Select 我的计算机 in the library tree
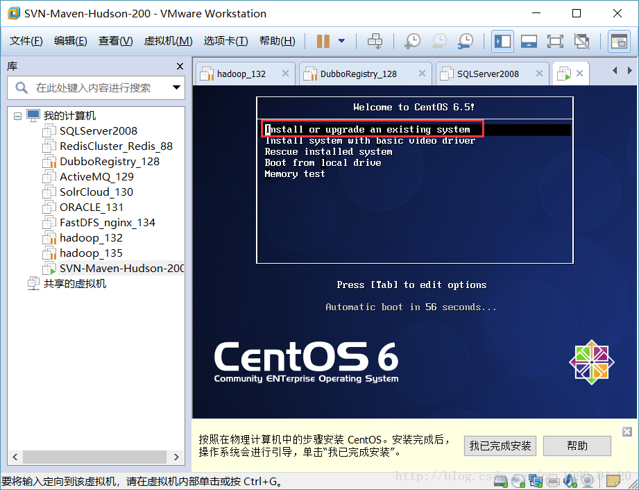Screen dimensions: 639x490 click(69, 116)
